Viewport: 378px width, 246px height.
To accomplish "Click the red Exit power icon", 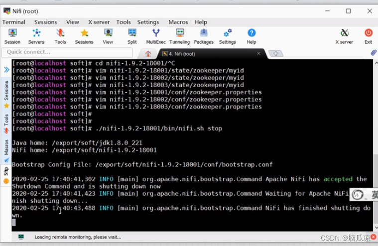I will 369,36.
